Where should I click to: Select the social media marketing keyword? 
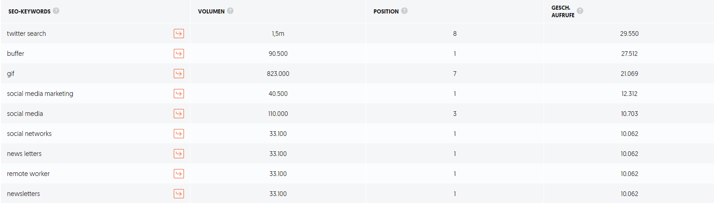(x=40, y=94)
